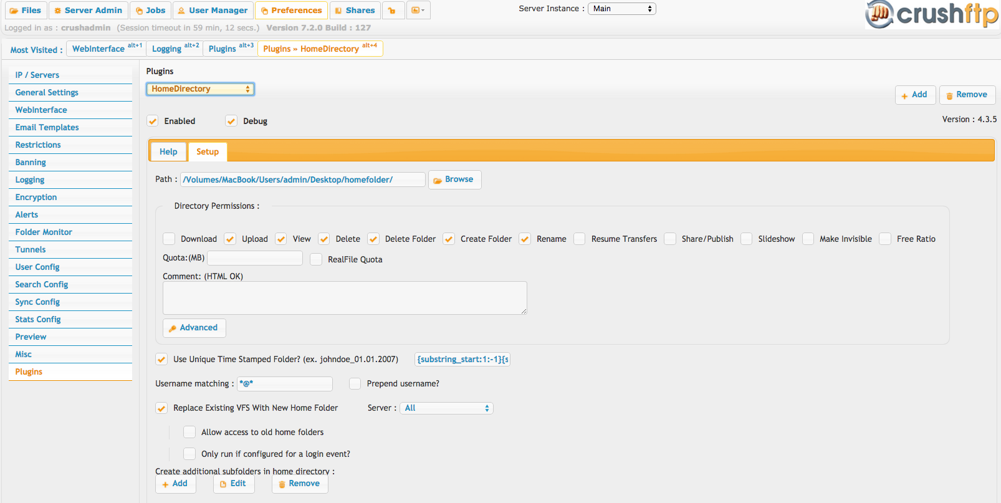Toggle Use Unique Time Stamped Folder checkbox
The height and width of the screenshot is (503, 1001).
click(161, 359)
